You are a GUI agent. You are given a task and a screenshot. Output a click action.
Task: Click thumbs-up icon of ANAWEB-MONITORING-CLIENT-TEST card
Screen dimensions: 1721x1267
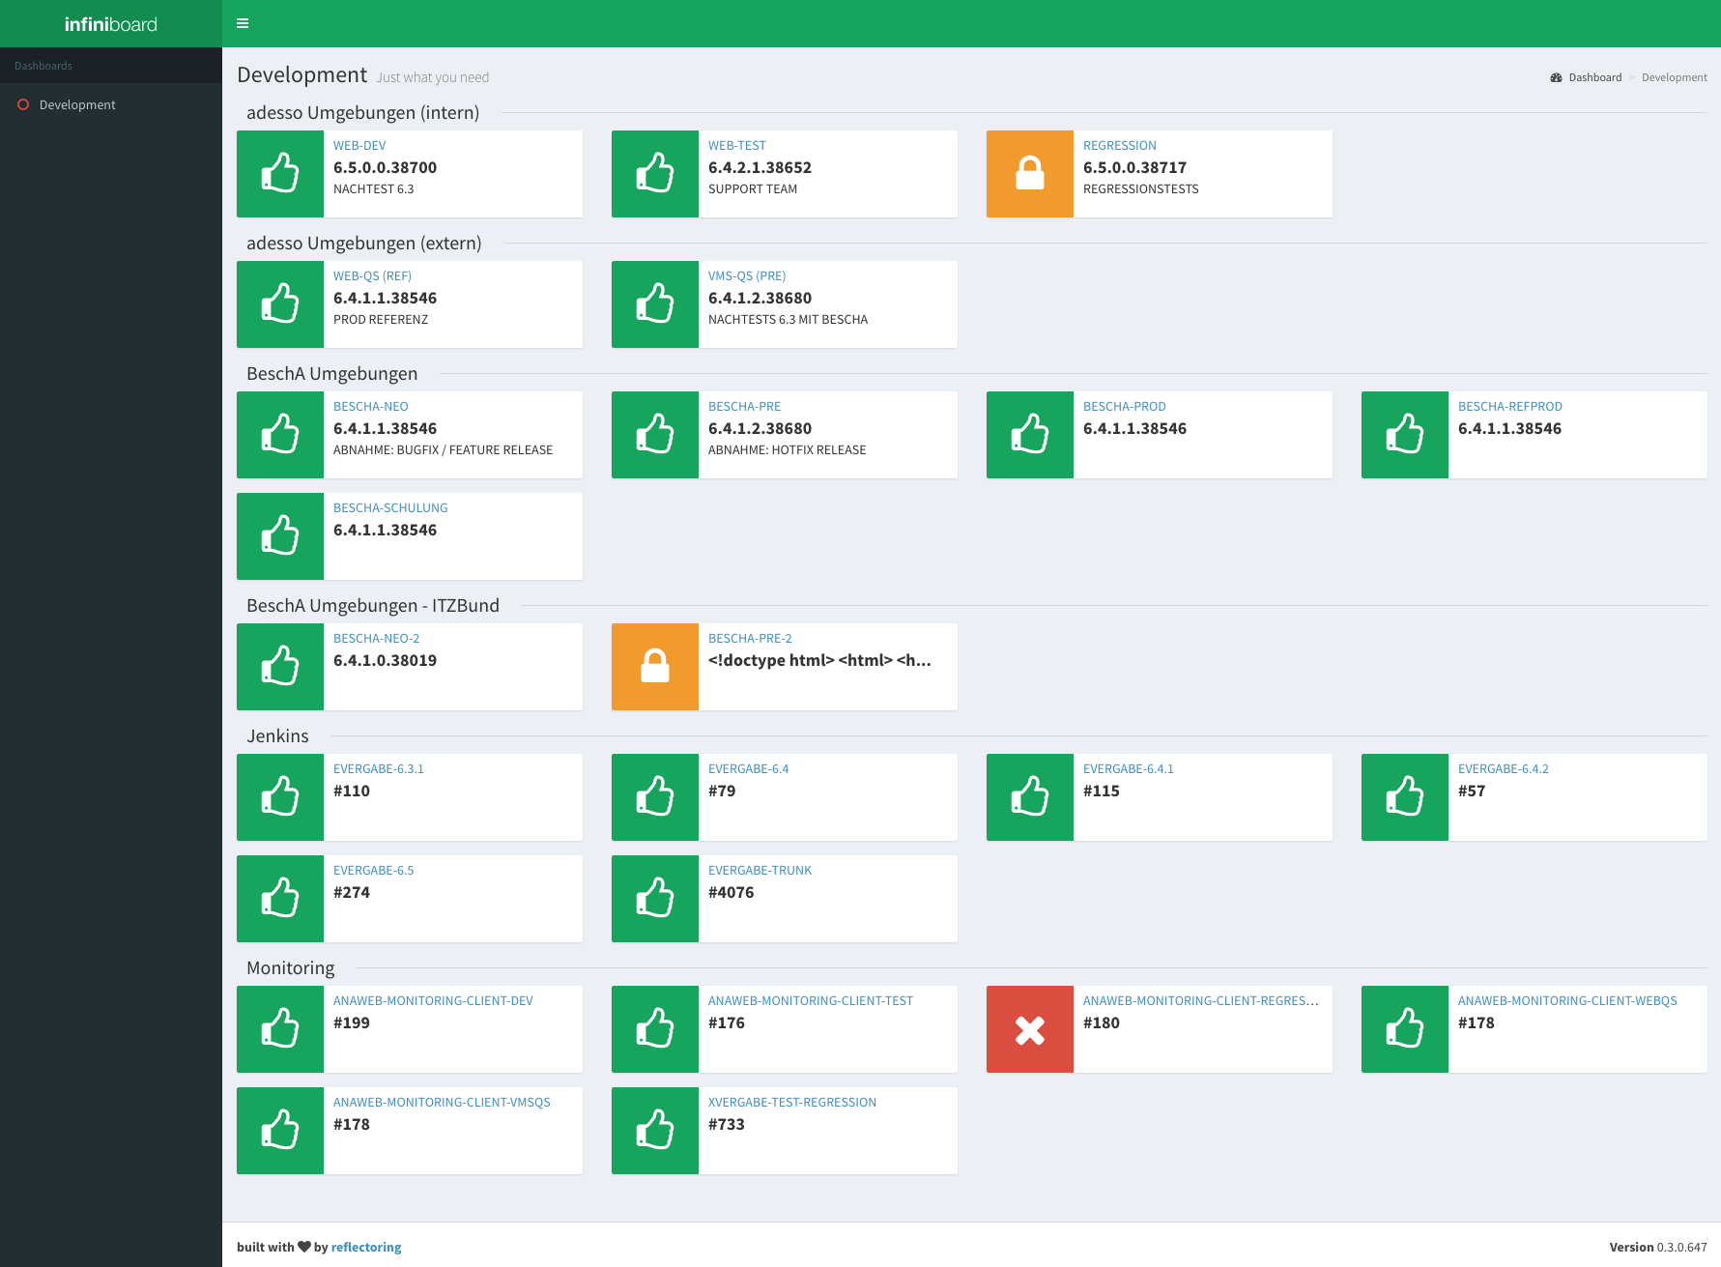[655, 1029]
